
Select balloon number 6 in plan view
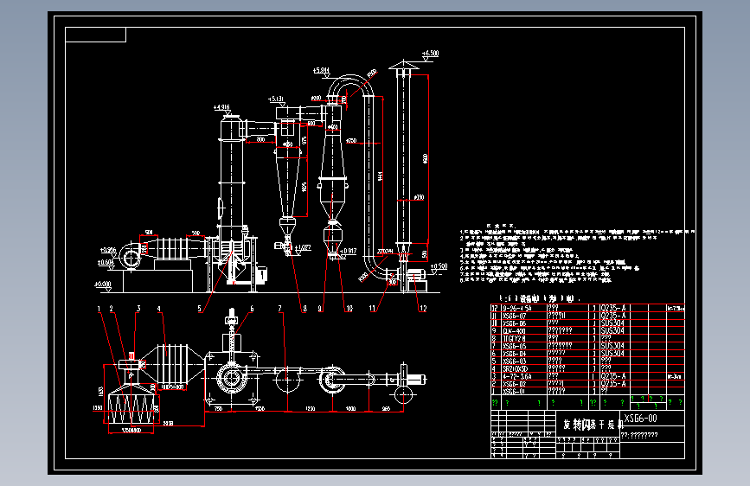pyautogui.click(x=252, y=309)
